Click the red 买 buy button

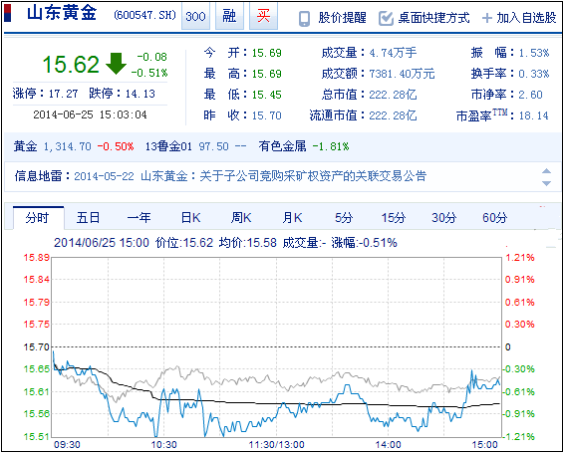(263, 16)
